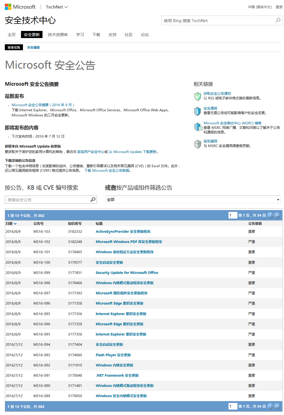Click bulletin number MS16-091
The image size is (284, 415).
(x=42, y=375)
